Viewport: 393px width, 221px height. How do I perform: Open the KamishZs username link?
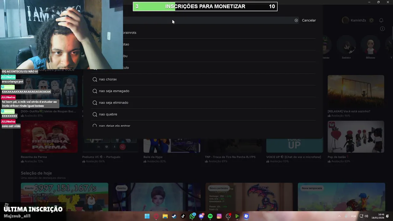358,20
